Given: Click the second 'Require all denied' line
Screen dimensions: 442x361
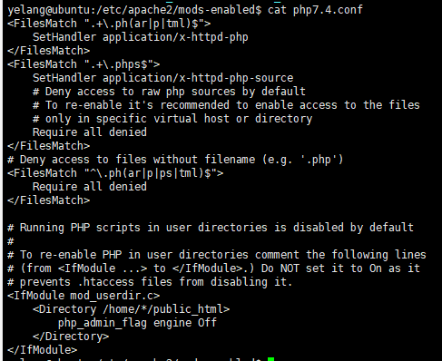Looking at the screenshot, I should coord(90,187).
